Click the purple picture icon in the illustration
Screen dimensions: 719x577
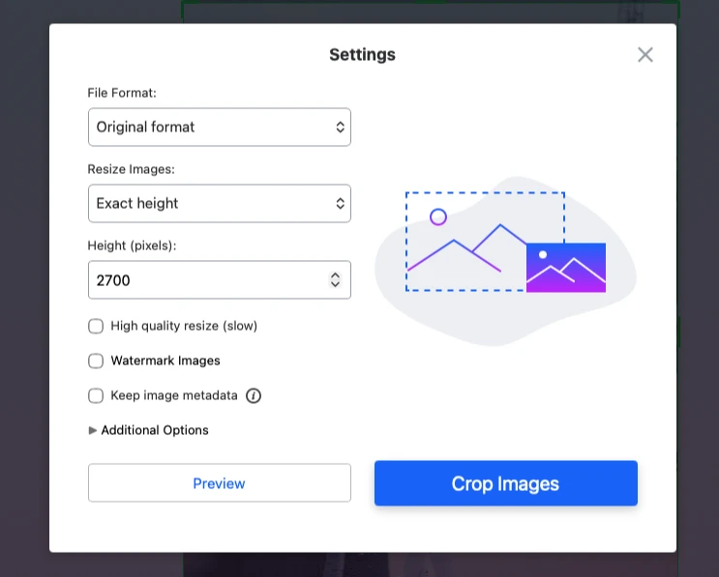click(565, 268)
